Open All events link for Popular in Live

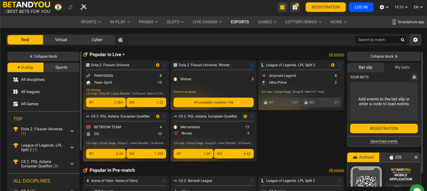pyautogui.click(x=337, y=55)
